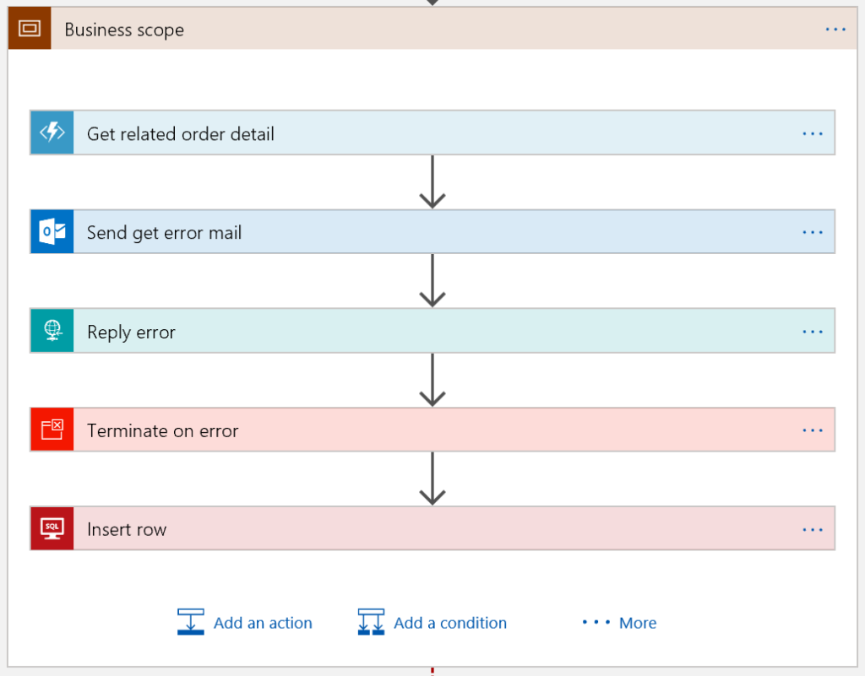
Task: Click the Outlook icon on Send get error mail
Action: [52, 231]
